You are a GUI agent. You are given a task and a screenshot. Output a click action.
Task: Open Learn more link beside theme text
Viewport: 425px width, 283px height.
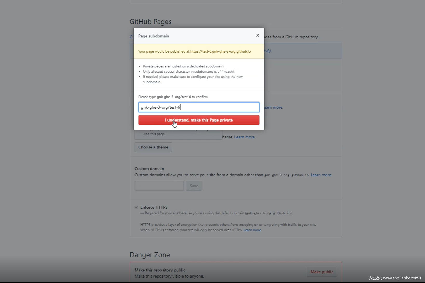(x=244, y=137)
